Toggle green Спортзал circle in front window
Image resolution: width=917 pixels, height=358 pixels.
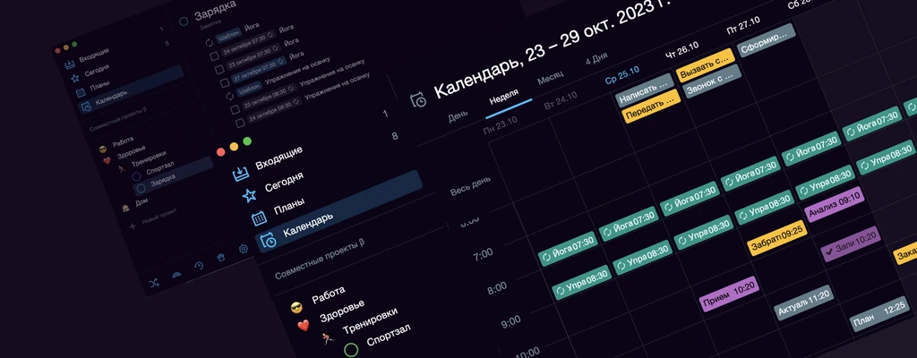click(351, 350)
